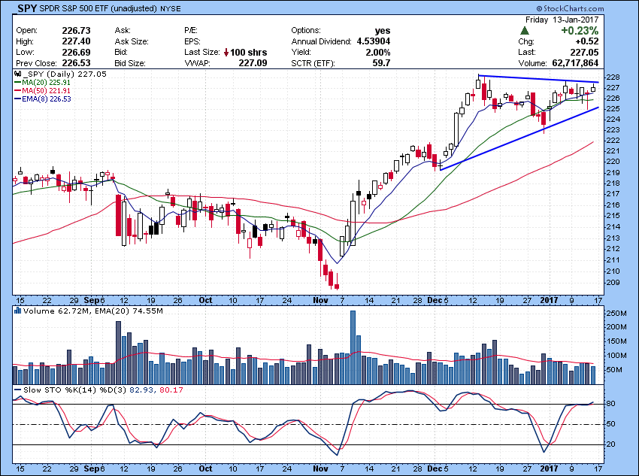The image size is (639, 476).
Task: Click the Ask: label
Action: 123,31
